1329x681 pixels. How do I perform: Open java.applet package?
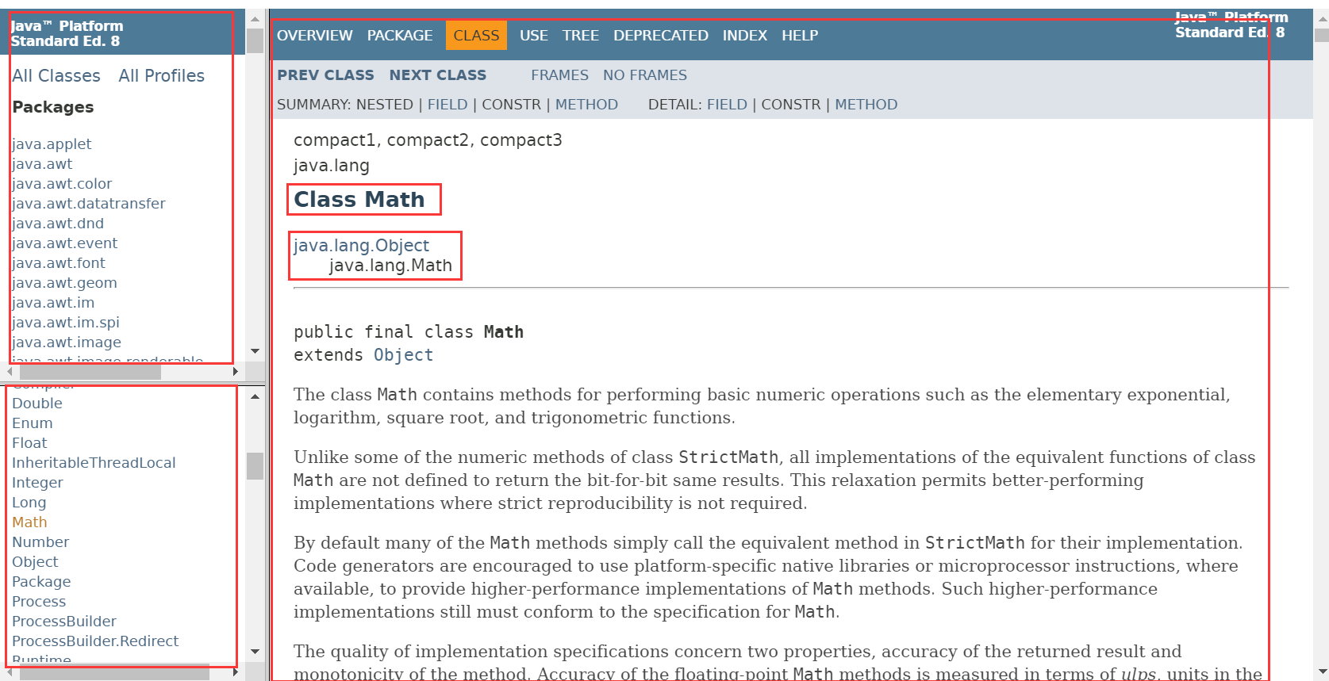(x=52, y=144)
